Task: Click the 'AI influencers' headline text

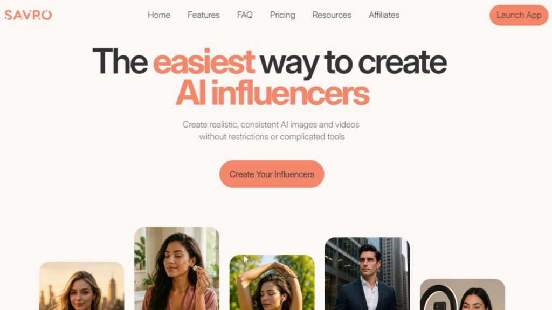Action: tap(272, 93)
